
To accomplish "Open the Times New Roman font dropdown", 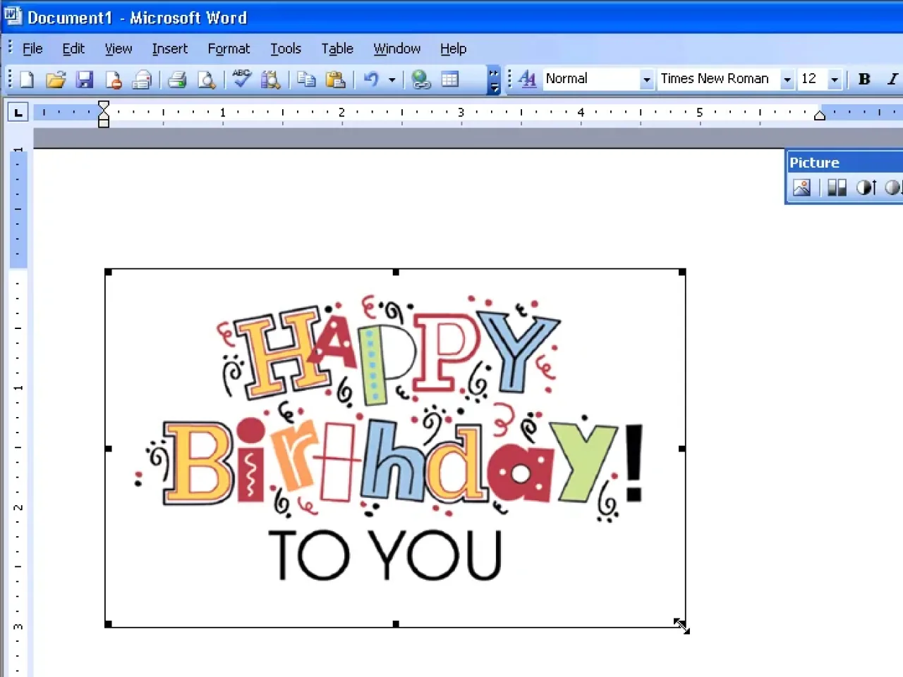I will coord(787,80).
